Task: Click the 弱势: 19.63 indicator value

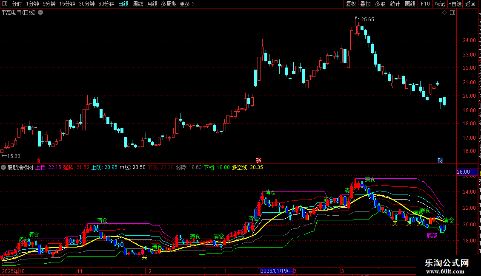Action: click(189, 167)
